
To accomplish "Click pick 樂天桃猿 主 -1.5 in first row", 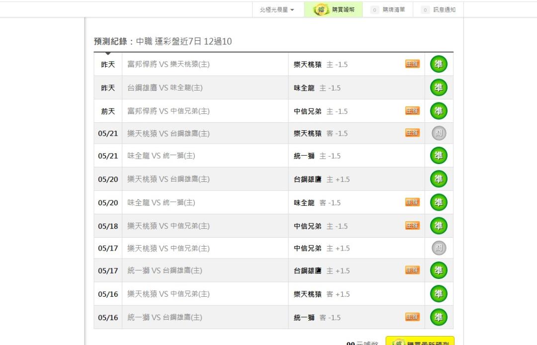I will coord(321,64).
